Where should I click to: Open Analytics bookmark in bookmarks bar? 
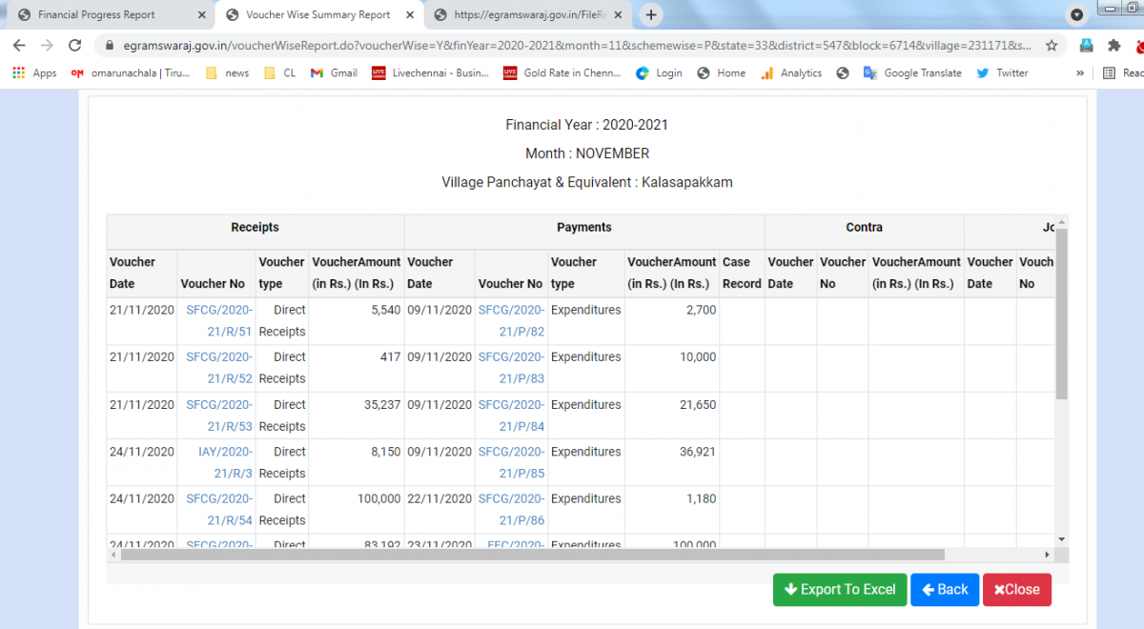click(791, 72)
